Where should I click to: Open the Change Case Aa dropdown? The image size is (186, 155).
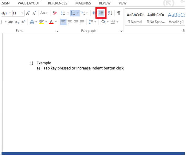point(44,13)
